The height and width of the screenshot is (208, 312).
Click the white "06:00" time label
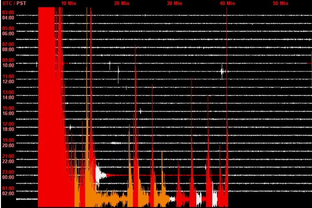(8, 33)
